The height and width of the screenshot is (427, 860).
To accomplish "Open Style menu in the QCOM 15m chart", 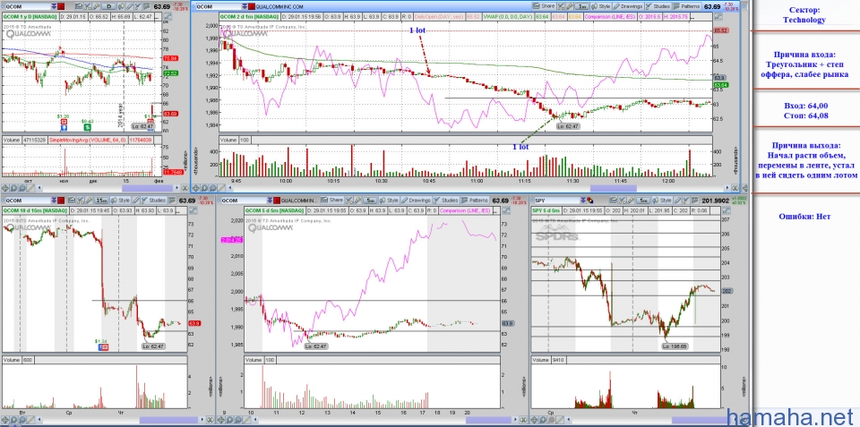I will coord(120,200).
